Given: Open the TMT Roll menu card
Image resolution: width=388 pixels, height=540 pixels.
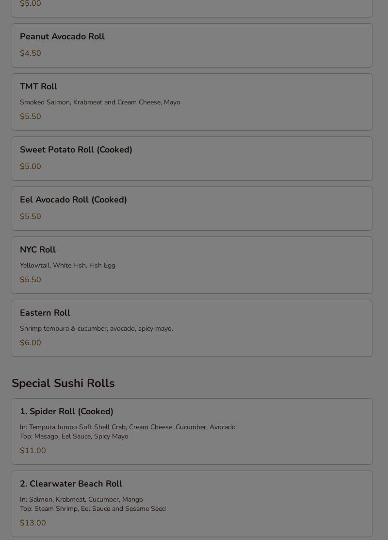Looking at the screenshot, I should pyautogui.click(x=192, y=102).
